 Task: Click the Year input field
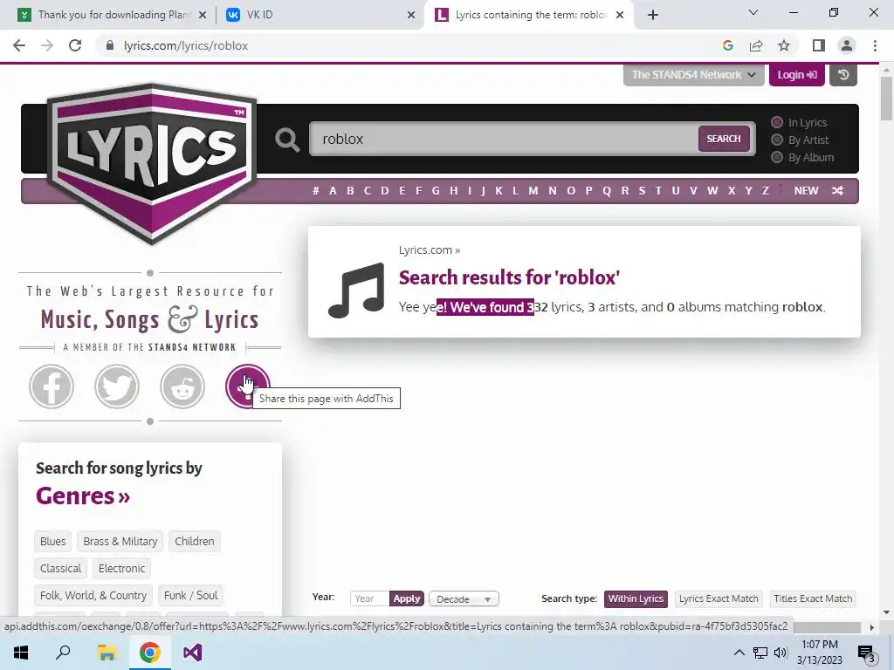tap(369, 598)
